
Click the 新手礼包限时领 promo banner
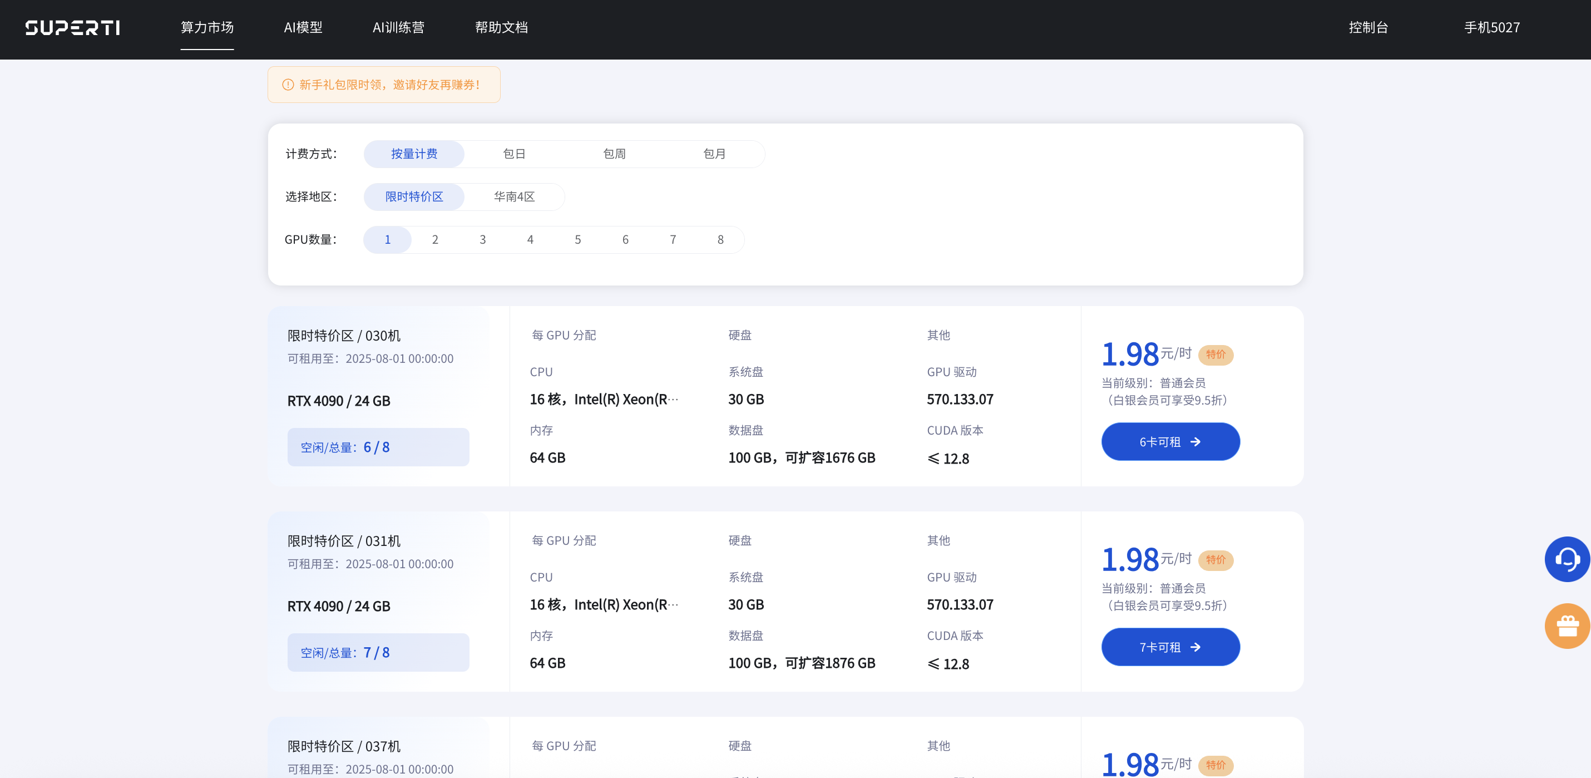click(389, 85)
